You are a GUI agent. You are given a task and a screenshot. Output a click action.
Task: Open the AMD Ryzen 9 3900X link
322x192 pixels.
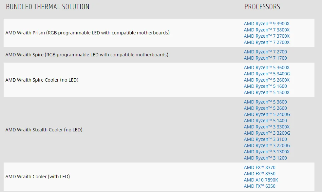click(267, 24)
